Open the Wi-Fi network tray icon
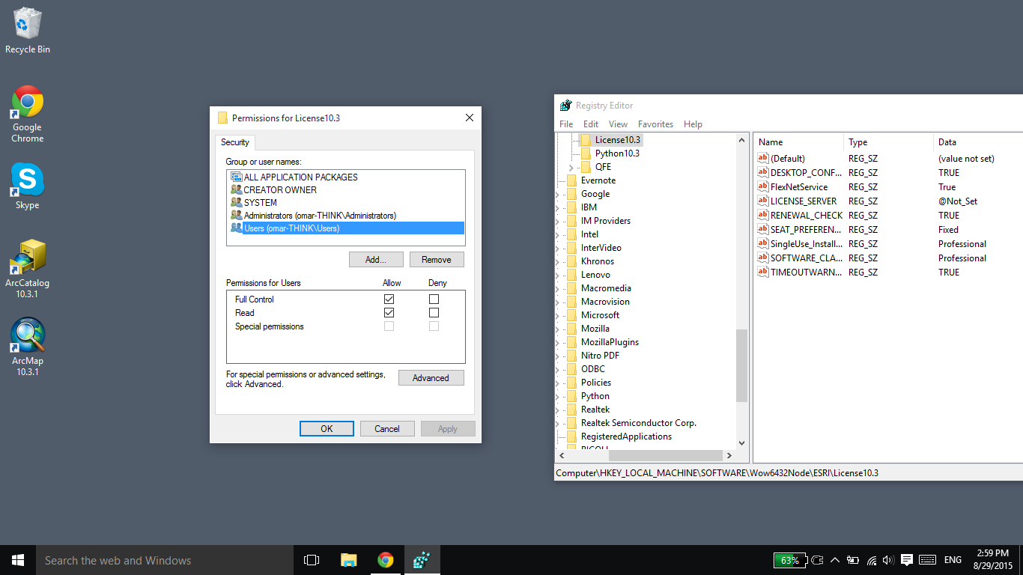1023x575 pixels. click(x=872, y=560)
